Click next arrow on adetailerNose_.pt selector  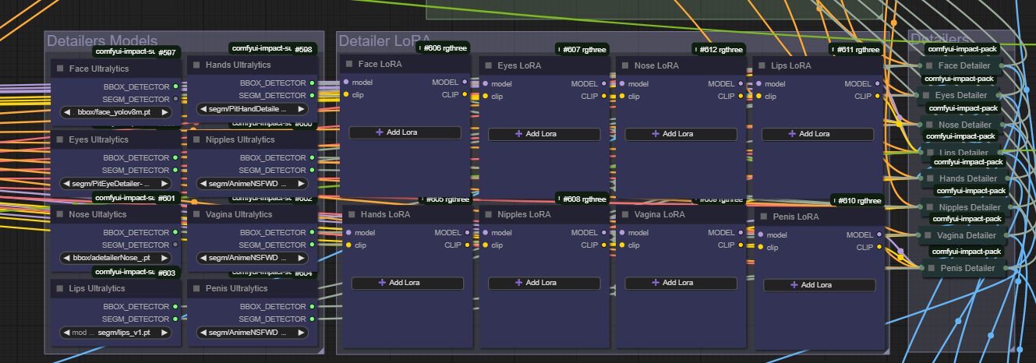(x=165, y=258)
